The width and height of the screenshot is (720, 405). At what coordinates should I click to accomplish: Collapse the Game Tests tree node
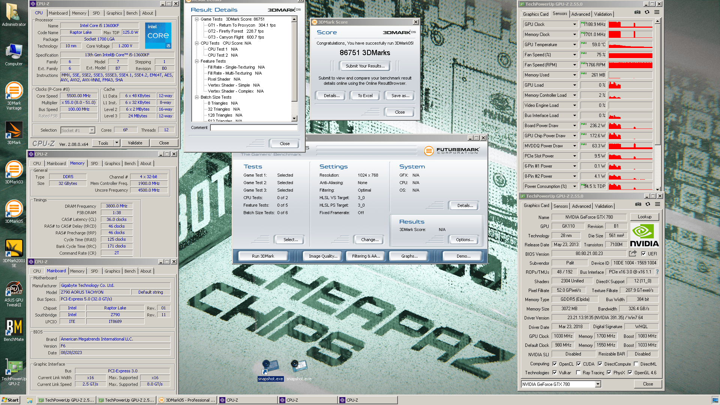(196, 19)
